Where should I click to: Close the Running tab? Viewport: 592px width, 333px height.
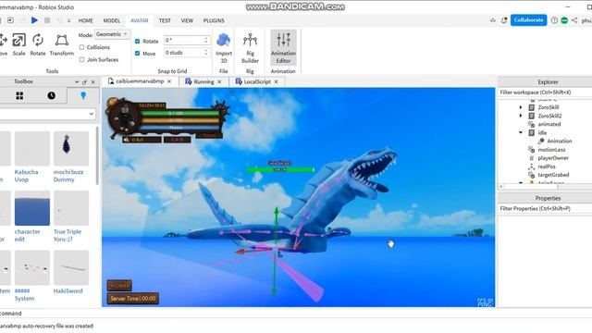pos(219,81)
